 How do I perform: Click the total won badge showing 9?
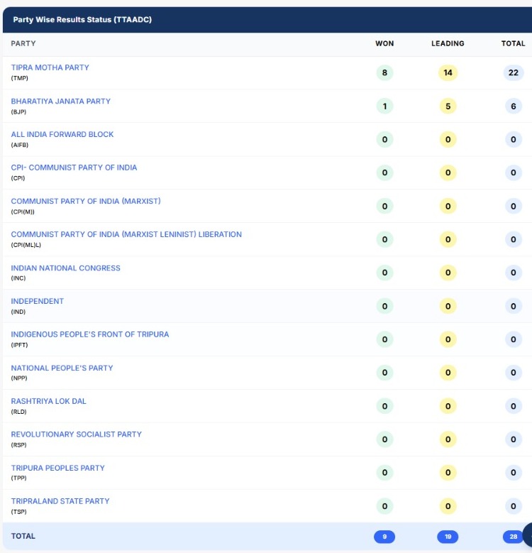(384, 537)
